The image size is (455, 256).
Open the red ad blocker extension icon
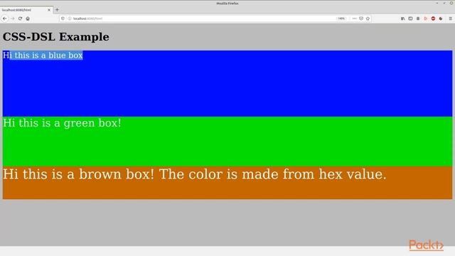pos(433,18)
